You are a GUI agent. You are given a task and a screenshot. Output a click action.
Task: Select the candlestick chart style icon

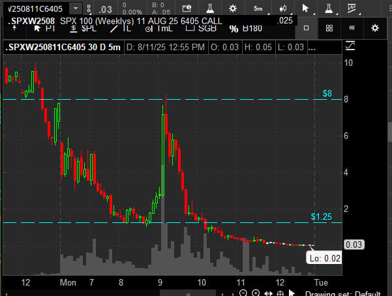282,8
